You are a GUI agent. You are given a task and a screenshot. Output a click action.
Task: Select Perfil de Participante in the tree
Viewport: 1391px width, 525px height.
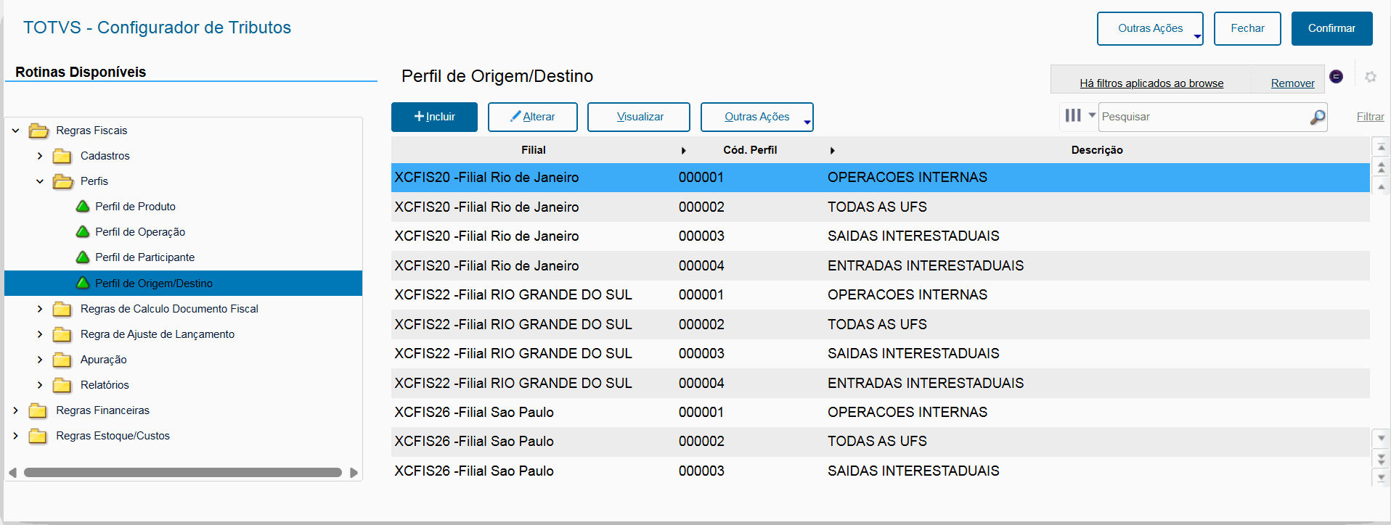pos(144,257)
